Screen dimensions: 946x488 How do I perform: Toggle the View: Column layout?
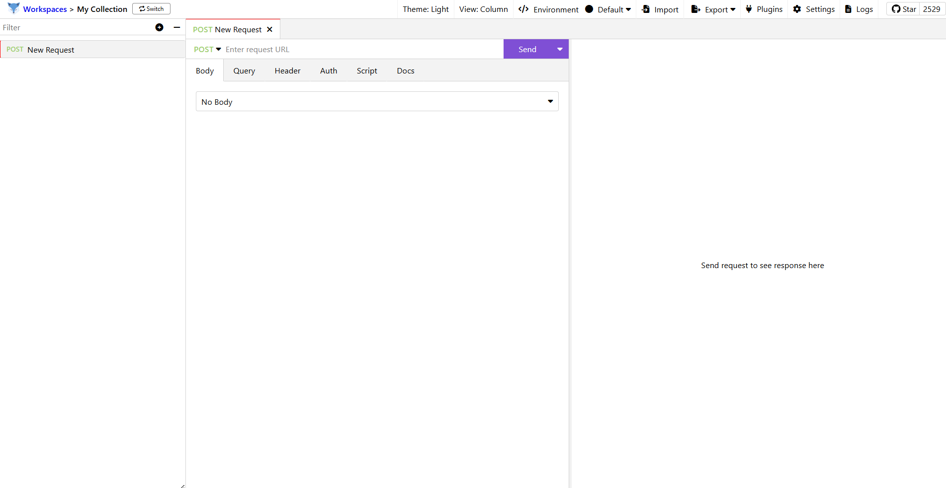click(x=483, y=9)
